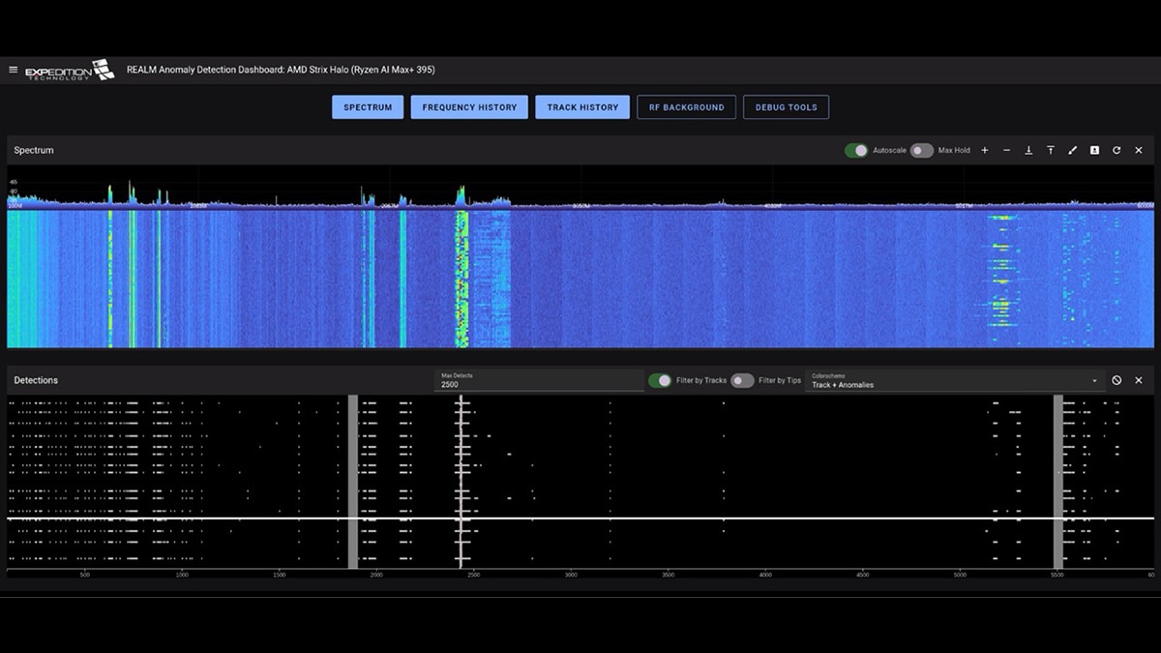Viewport: 1161px width, 653px height.
Task: Click the Spectrum snapshot save icon
Action: [1094, 150]
